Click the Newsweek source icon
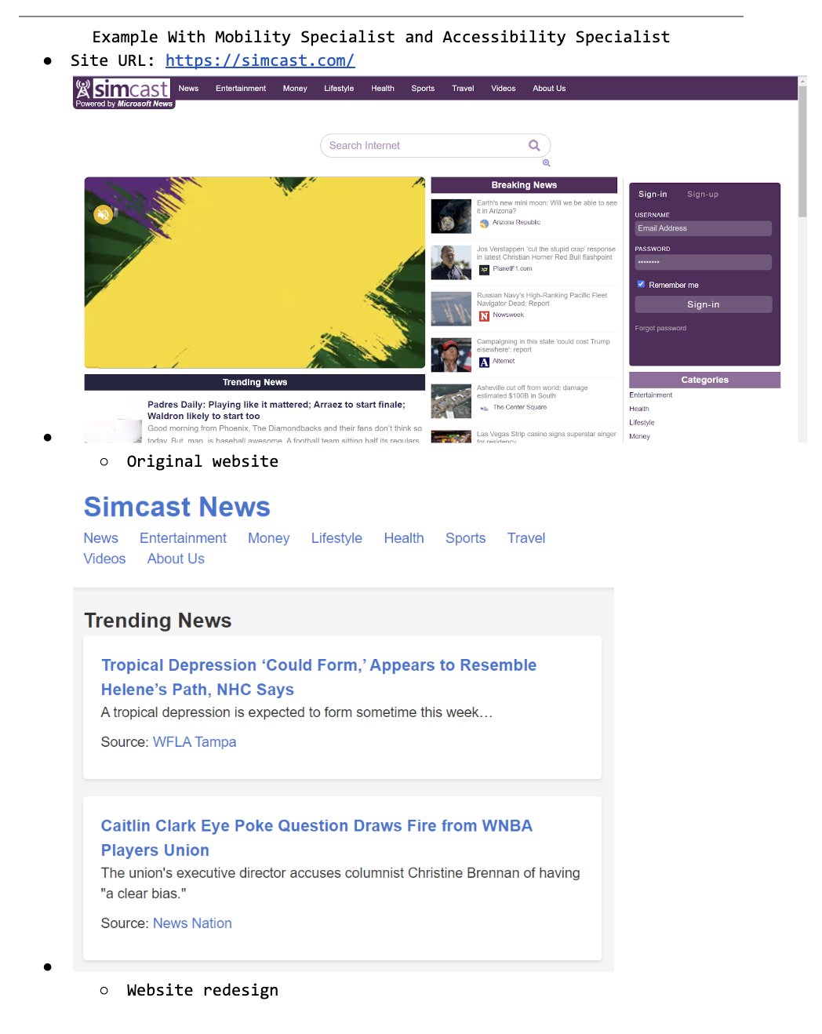Image resolution: width=822 pixels, height=1034 pixels. pyautogui.click(x=484, y=316)
